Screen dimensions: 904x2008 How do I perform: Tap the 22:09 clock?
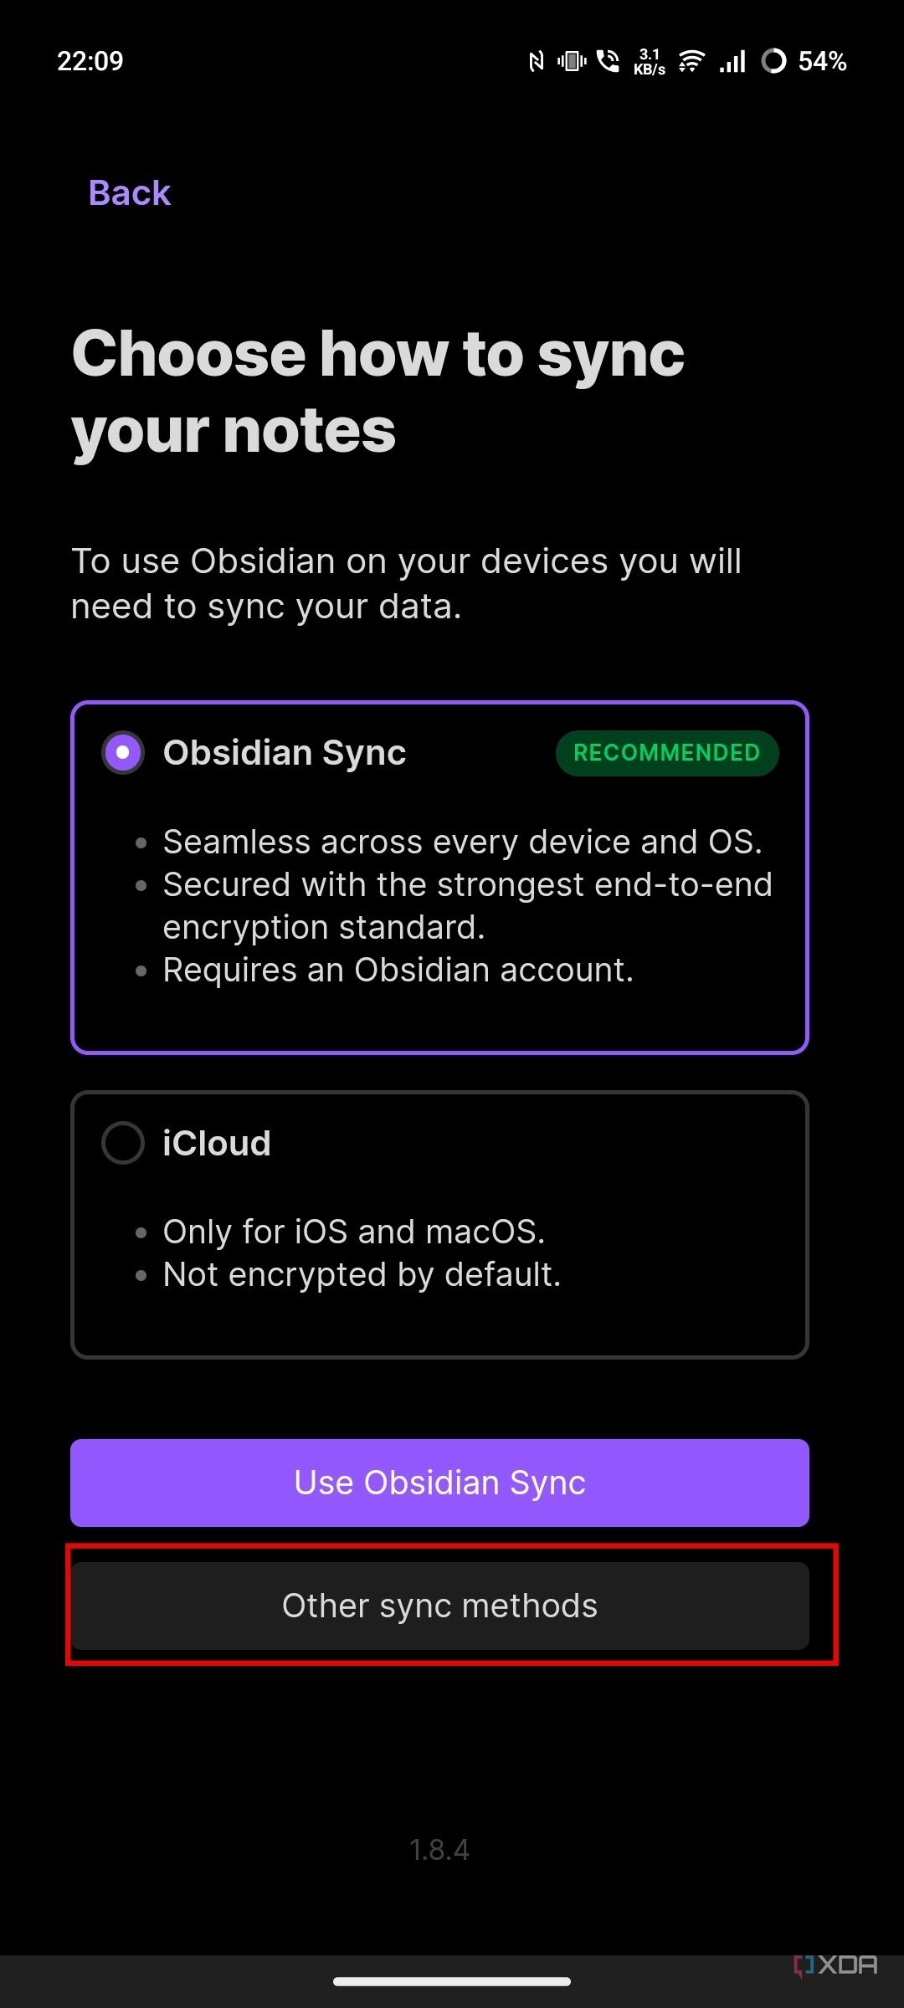[90, 61]
